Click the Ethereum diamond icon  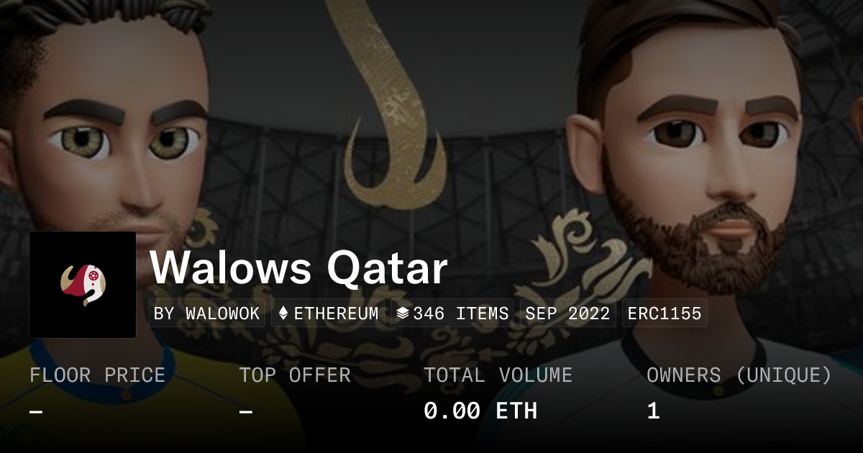pyautogui.click(x=283, y=314)
